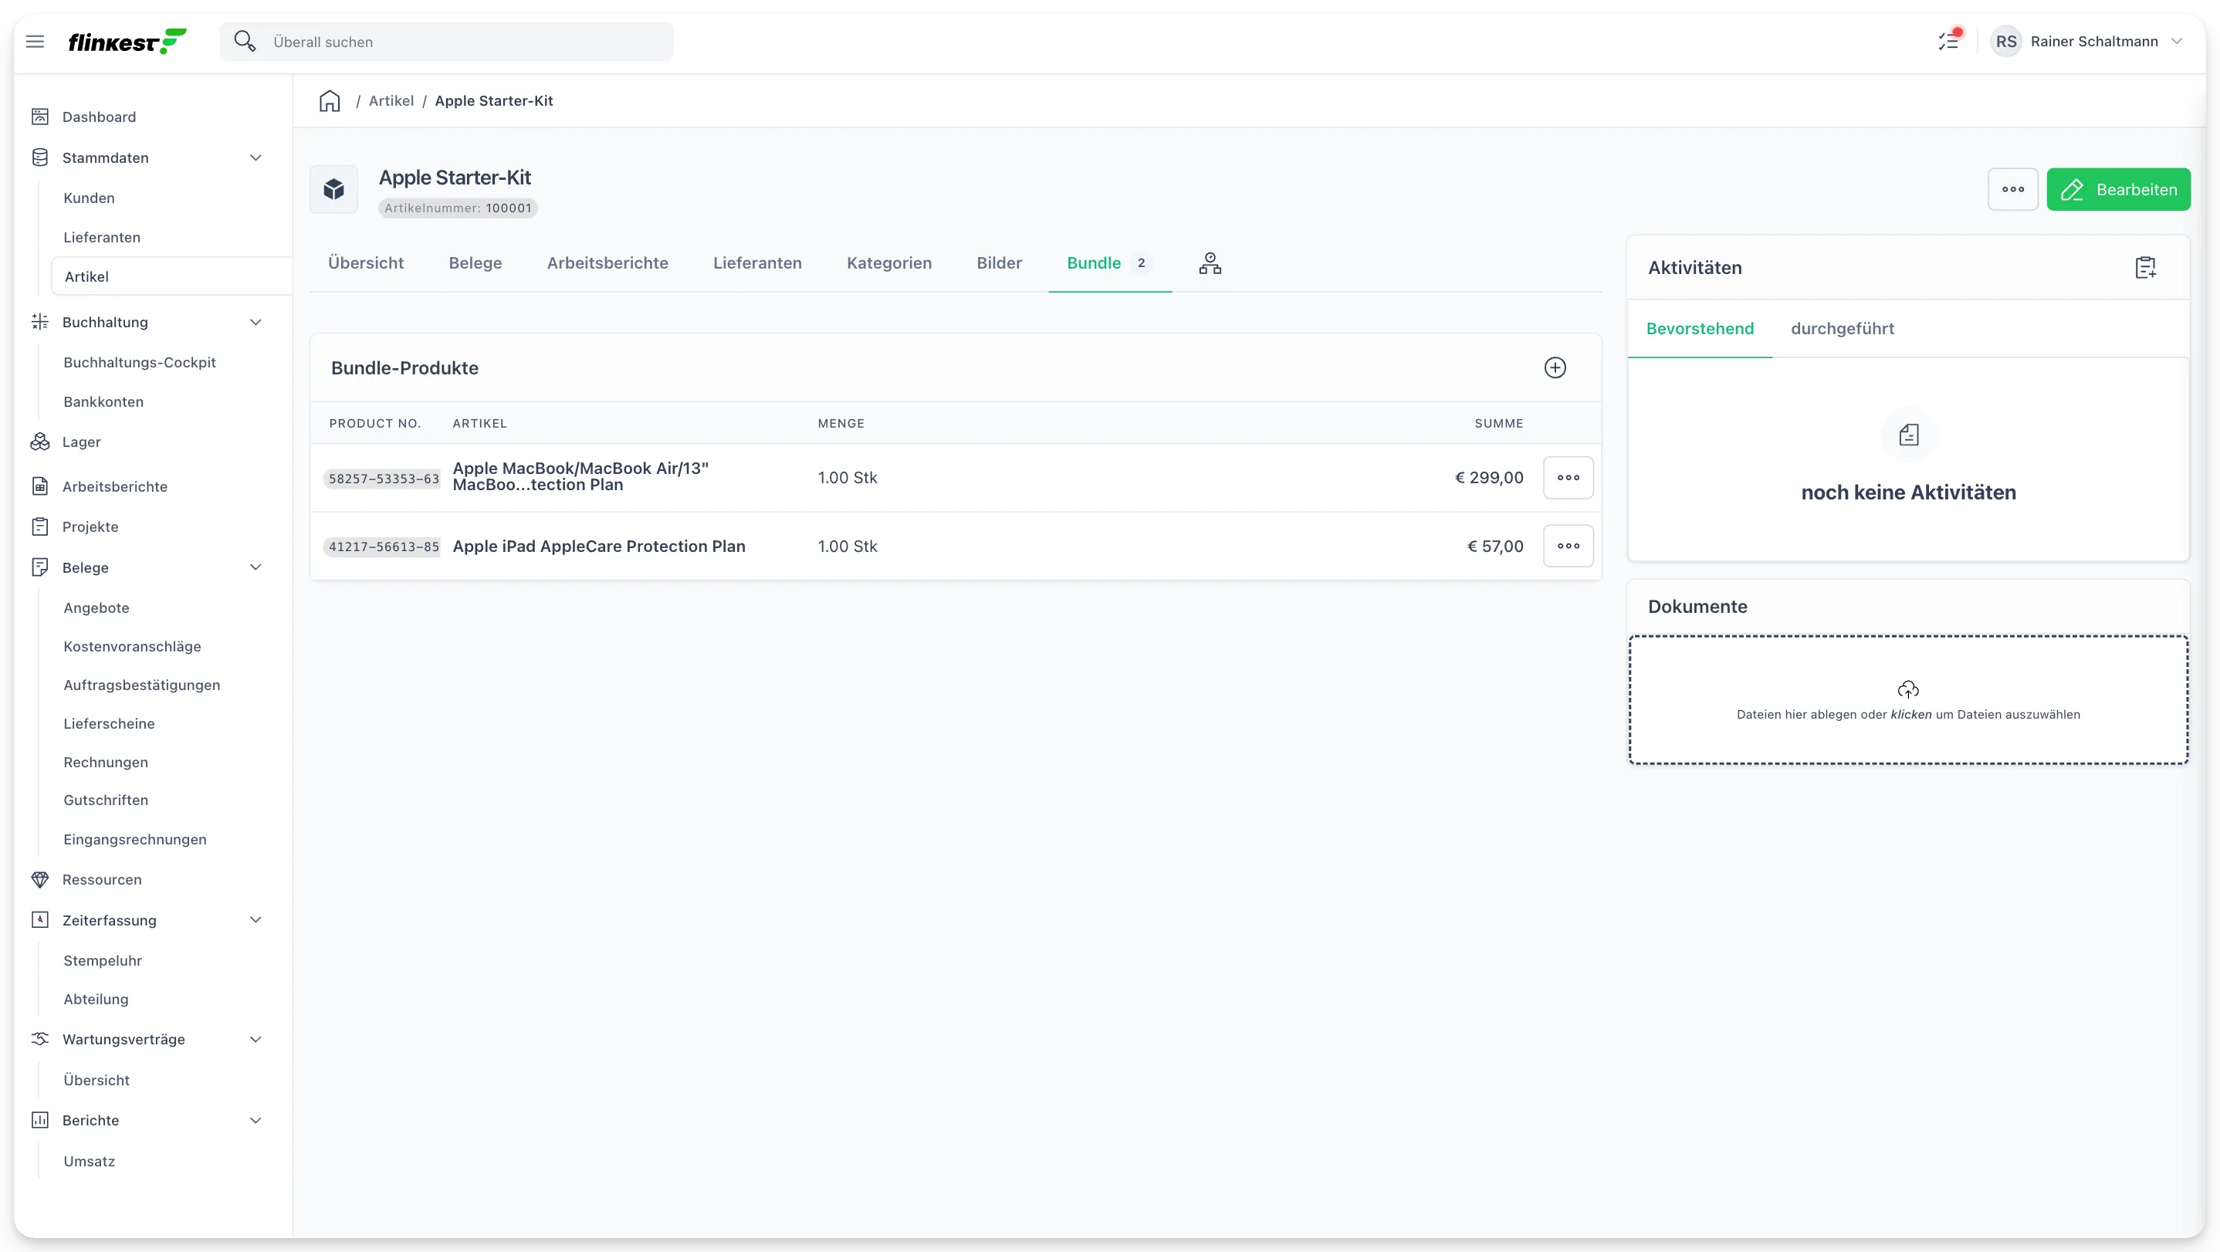Collapse the Belege section chevron
The height and width of the screenshot is (1252, 2220).
255,567
